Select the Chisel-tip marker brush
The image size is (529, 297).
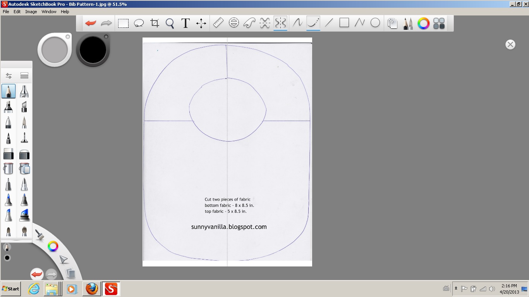24,107
